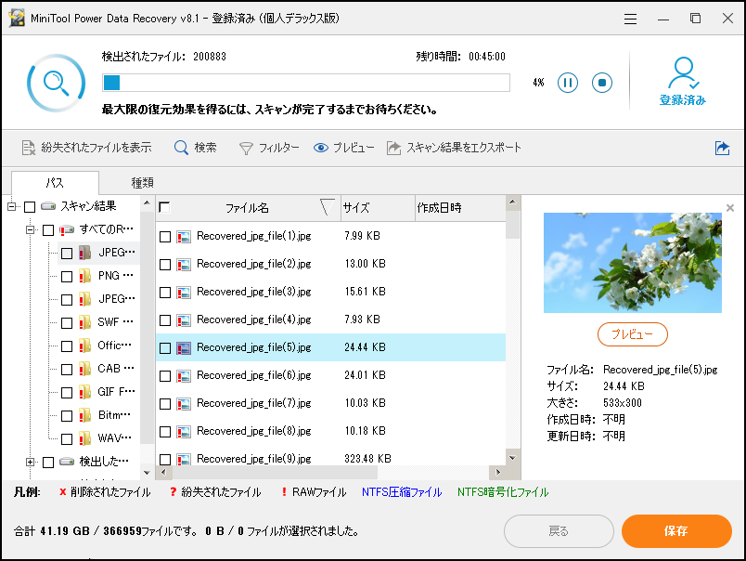Screen dimensions: 746x561
Task: Check the Recovered_jpg_file(5).jpg checkbox
Action: (x=165, y=346)
